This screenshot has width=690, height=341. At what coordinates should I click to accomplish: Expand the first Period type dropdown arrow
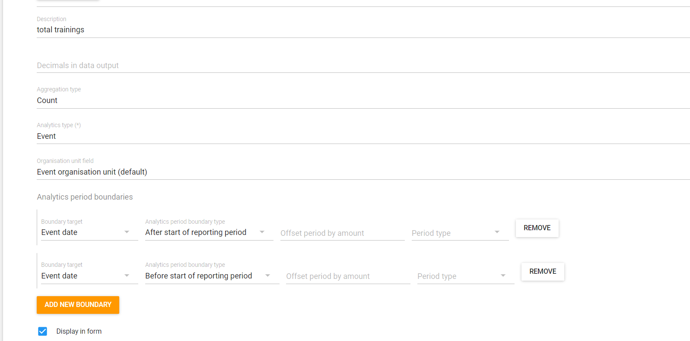click(497, 232)
